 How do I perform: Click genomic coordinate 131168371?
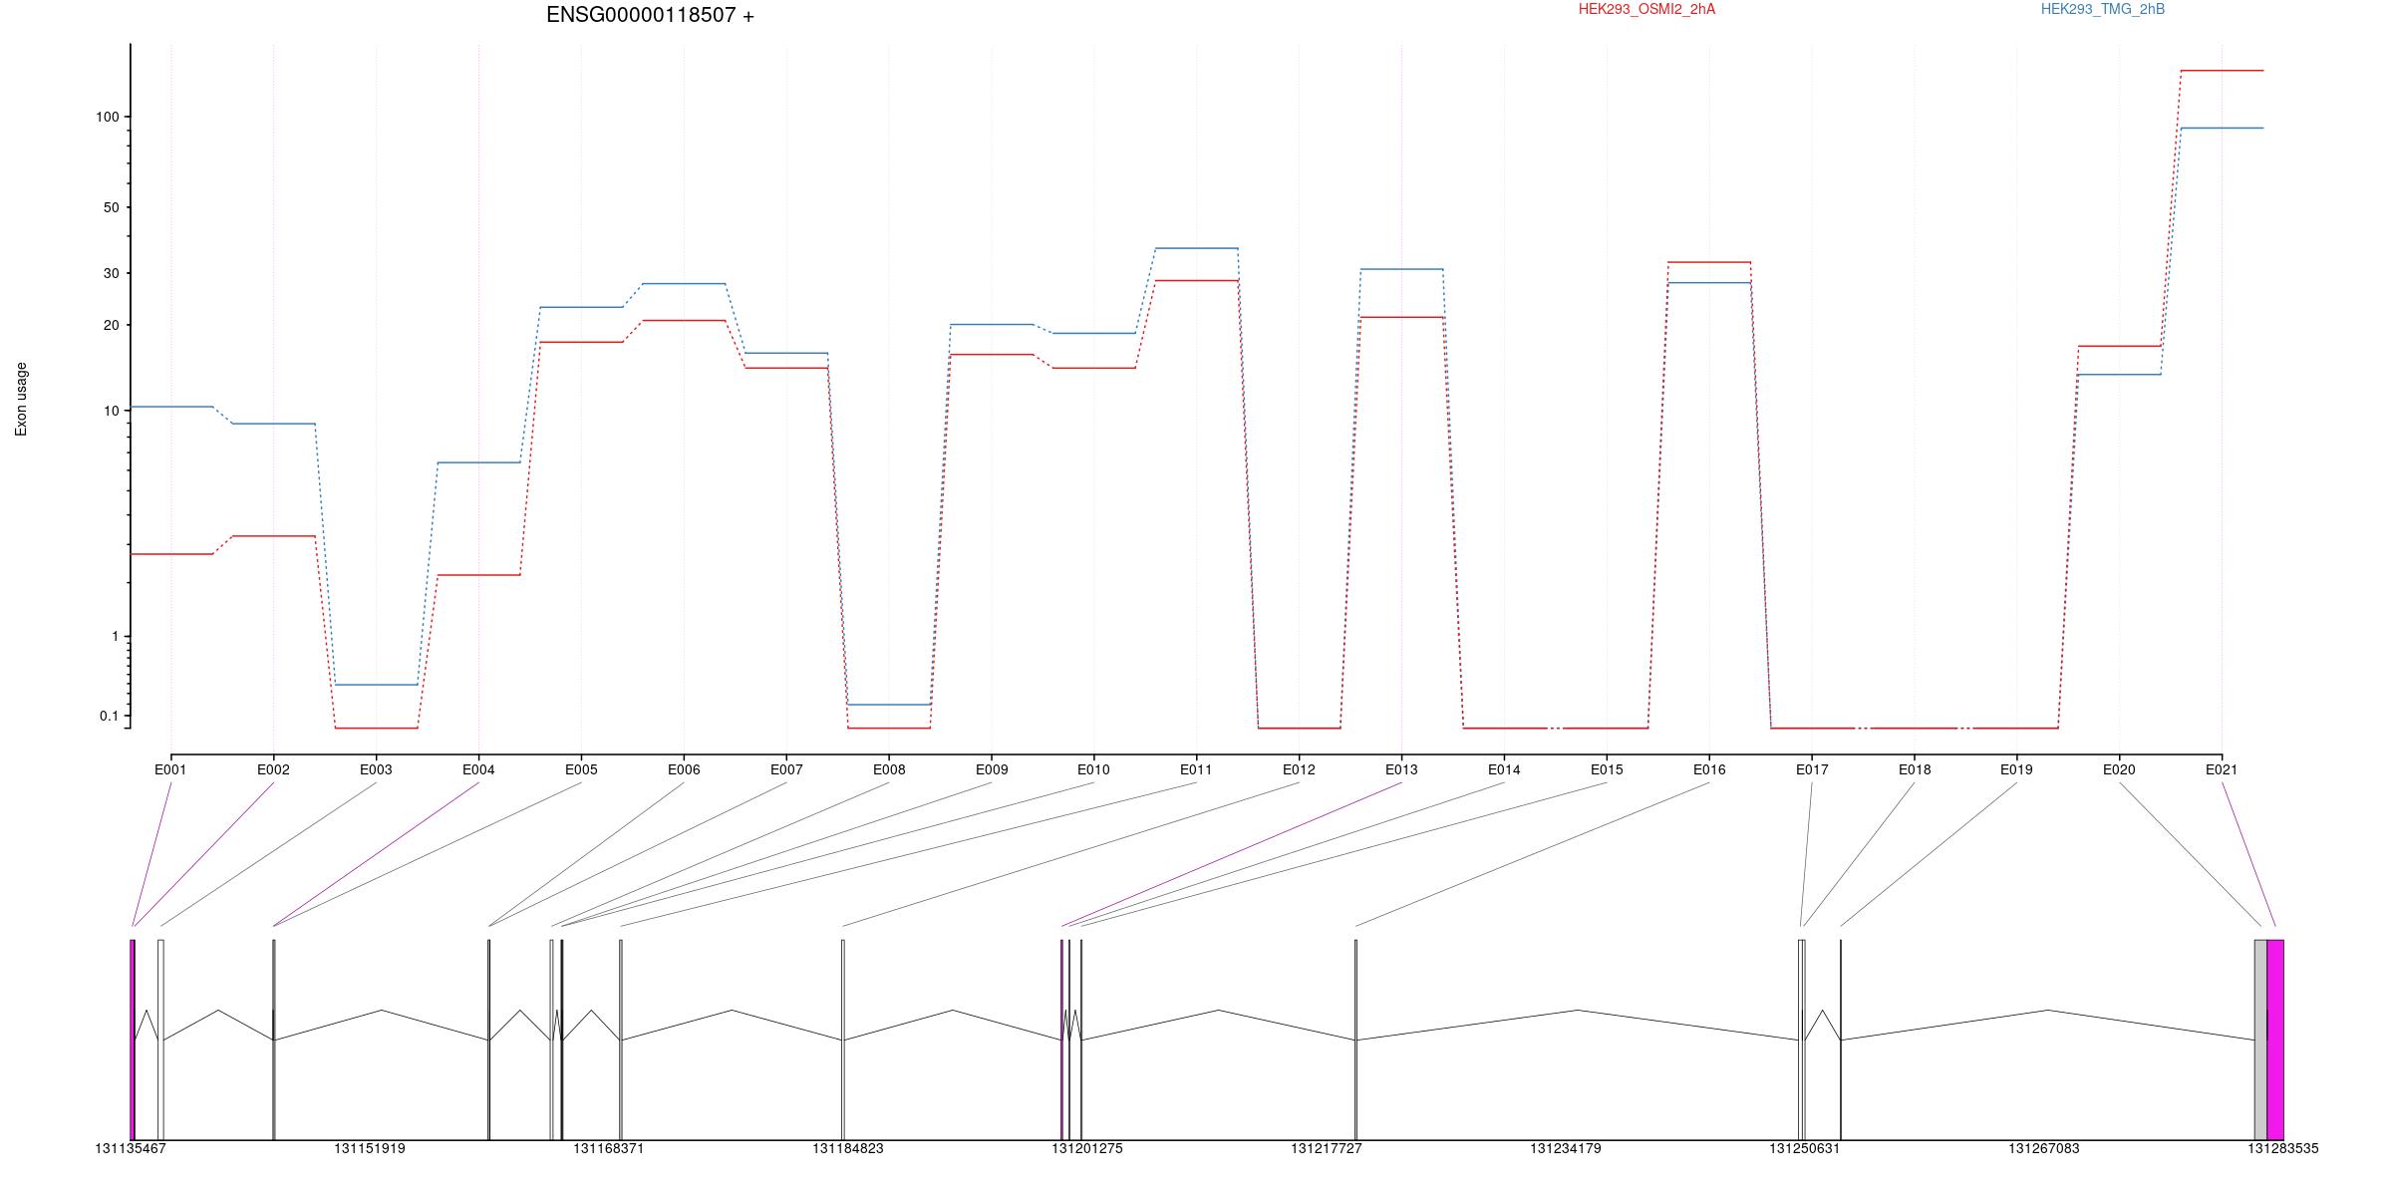(609, 1148)
